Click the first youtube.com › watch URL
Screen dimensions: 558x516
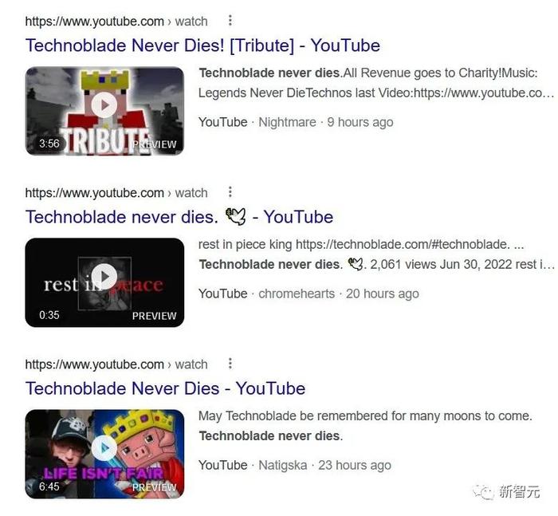(116, 22)
